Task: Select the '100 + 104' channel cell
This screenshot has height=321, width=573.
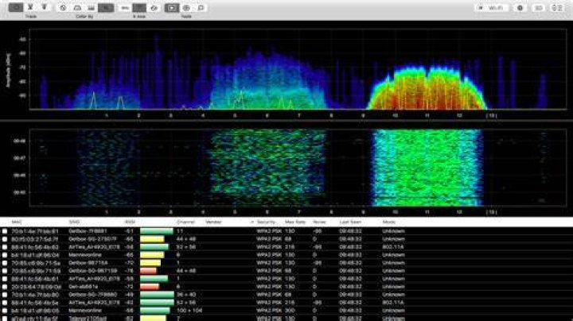Action: pyautogui.click(x=189, y=311)
